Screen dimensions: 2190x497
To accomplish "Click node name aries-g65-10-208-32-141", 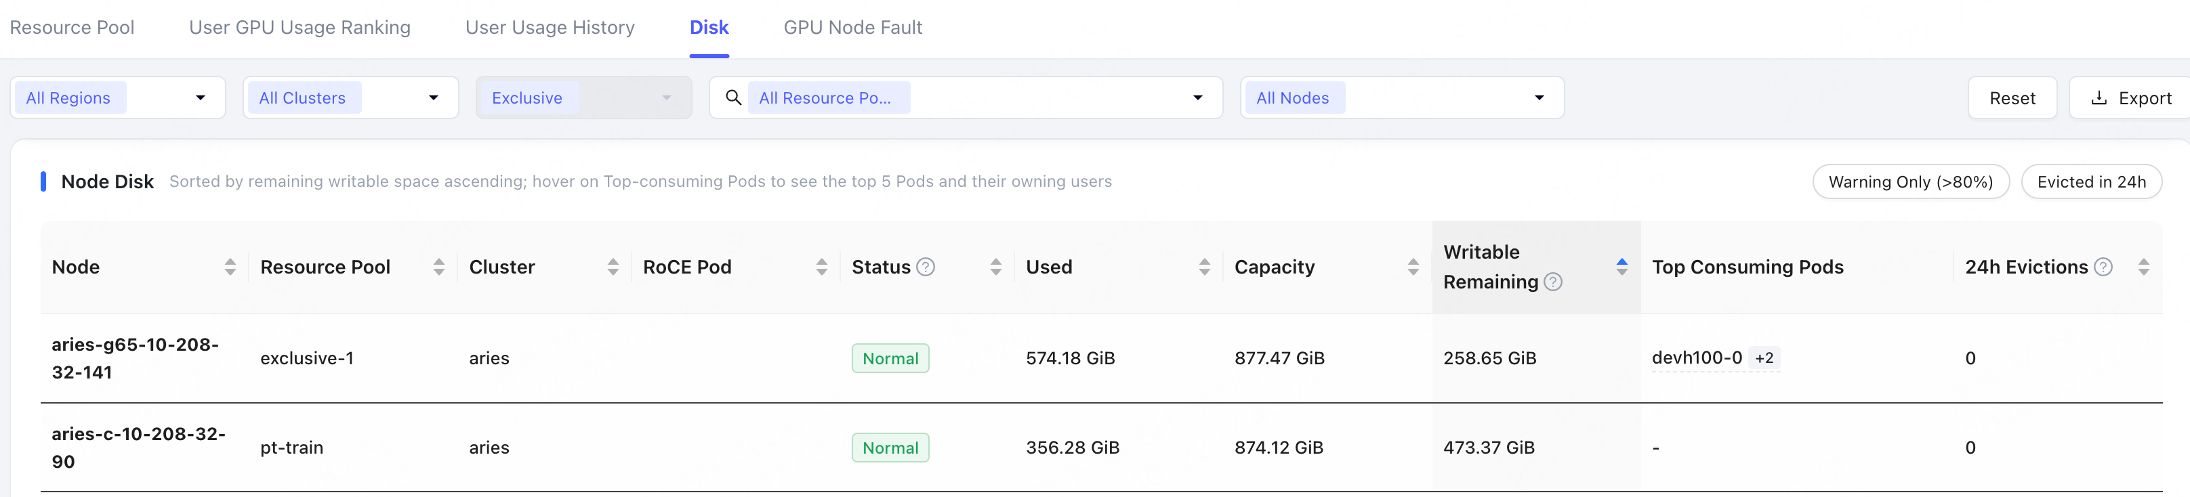I will pyautogui.click(x=135, y=358).
